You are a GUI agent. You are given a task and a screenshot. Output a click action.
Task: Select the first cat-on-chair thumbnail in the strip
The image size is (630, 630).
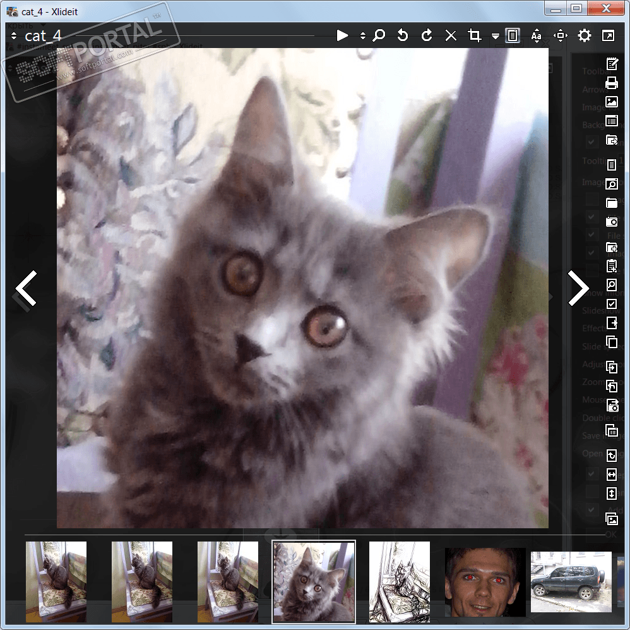pos(56,582)
